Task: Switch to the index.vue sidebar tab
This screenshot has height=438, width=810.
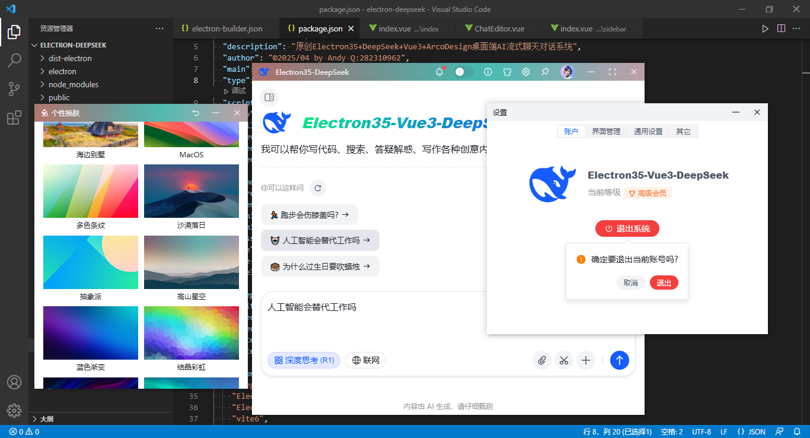Action: [x=592, y=28]
